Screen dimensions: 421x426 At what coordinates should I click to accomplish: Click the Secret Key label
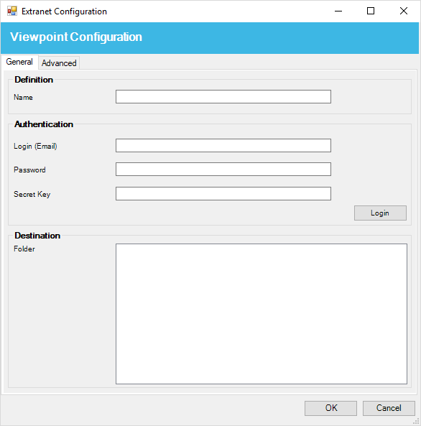(32, 194)
